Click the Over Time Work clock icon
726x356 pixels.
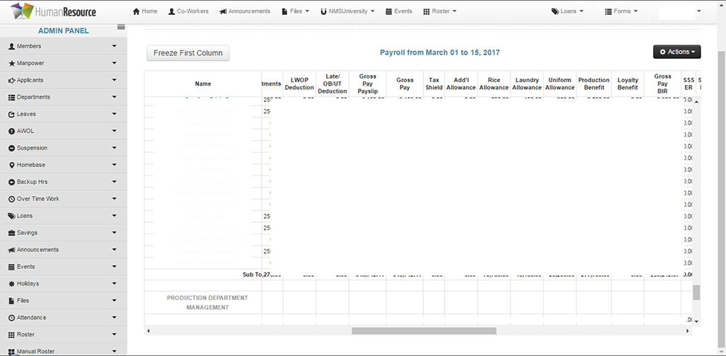coord(12,199)
